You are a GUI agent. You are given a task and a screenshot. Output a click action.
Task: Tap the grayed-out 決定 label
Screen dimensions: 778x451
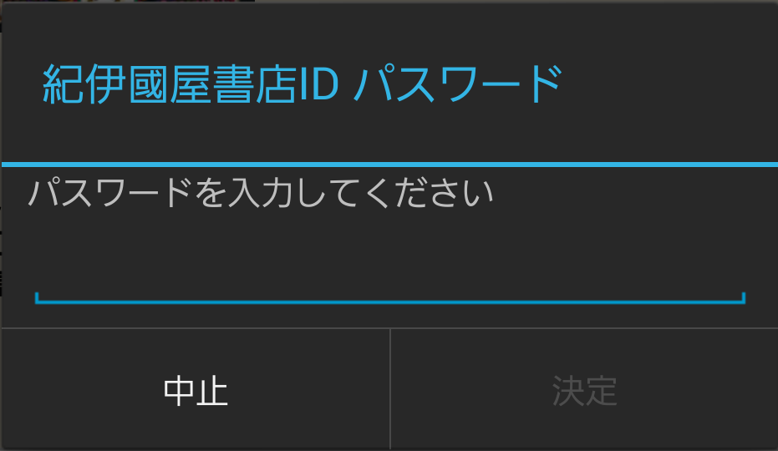[584, 391]
